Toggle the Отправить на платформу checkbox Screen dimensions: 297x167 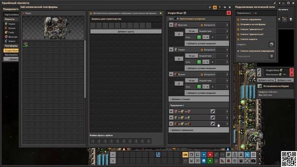tap(238, 24)
